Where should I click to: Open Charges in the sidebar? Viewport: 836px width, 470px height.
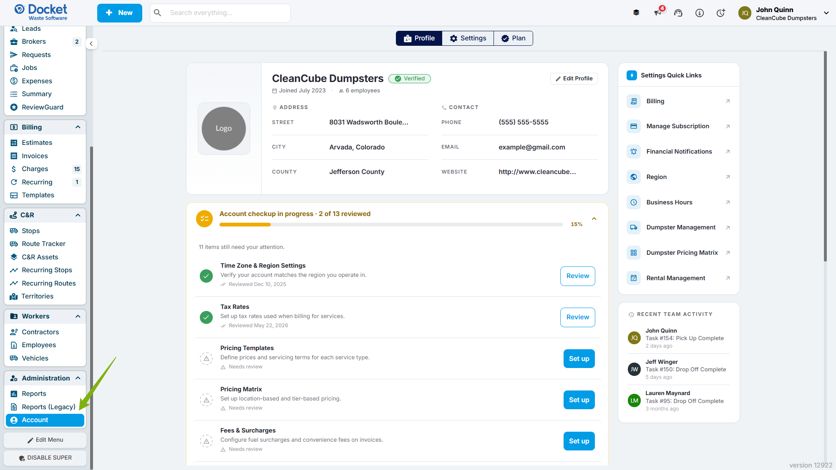(45, 169)
